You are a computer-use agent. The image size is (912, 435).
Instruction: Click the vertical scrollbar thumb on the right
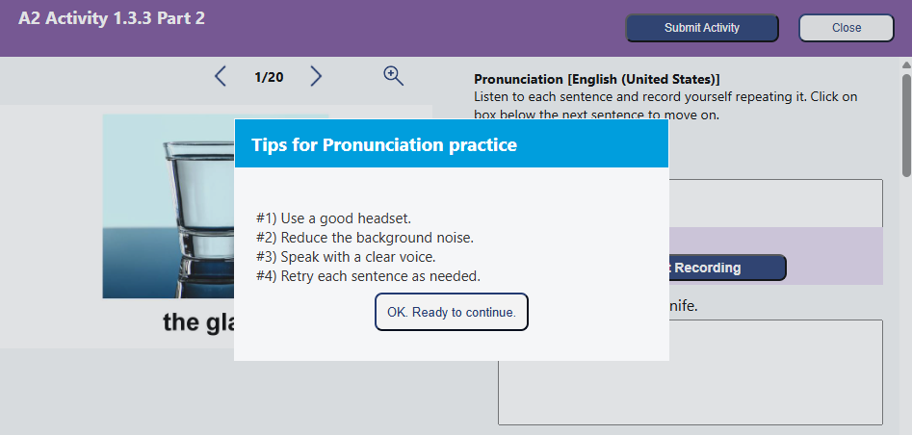906,124
